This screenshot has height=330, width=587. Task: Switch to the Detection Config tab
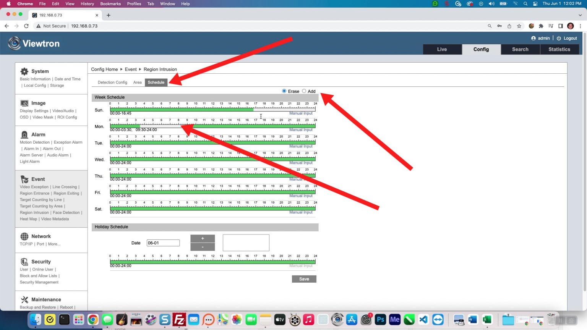(x=112, y=82)
